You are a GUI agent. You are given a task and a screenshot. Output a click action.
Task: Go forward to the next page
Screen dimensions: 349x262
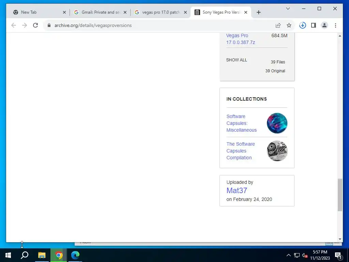point(25,25)
